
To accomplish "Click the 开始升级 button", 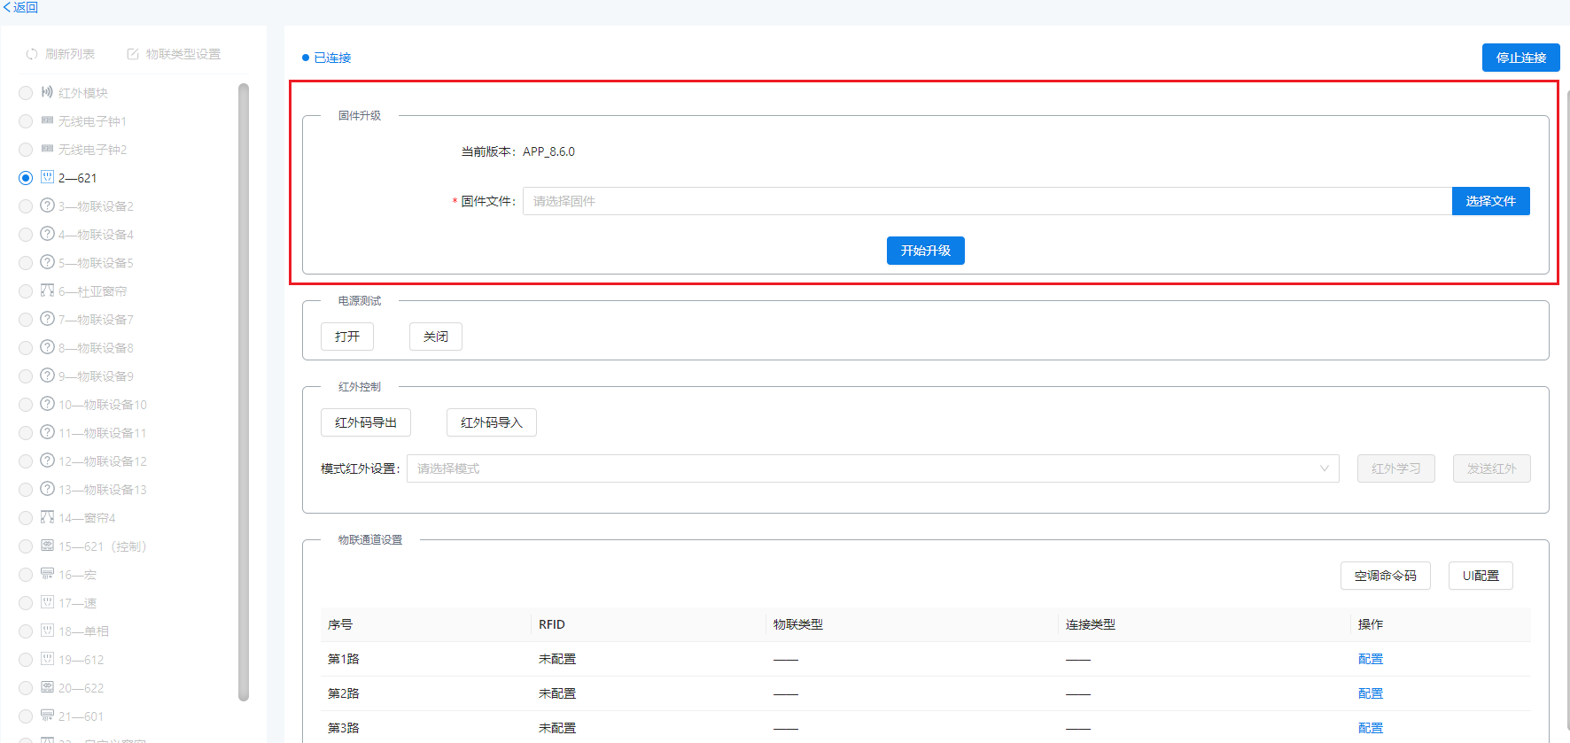I will (925, 251).
